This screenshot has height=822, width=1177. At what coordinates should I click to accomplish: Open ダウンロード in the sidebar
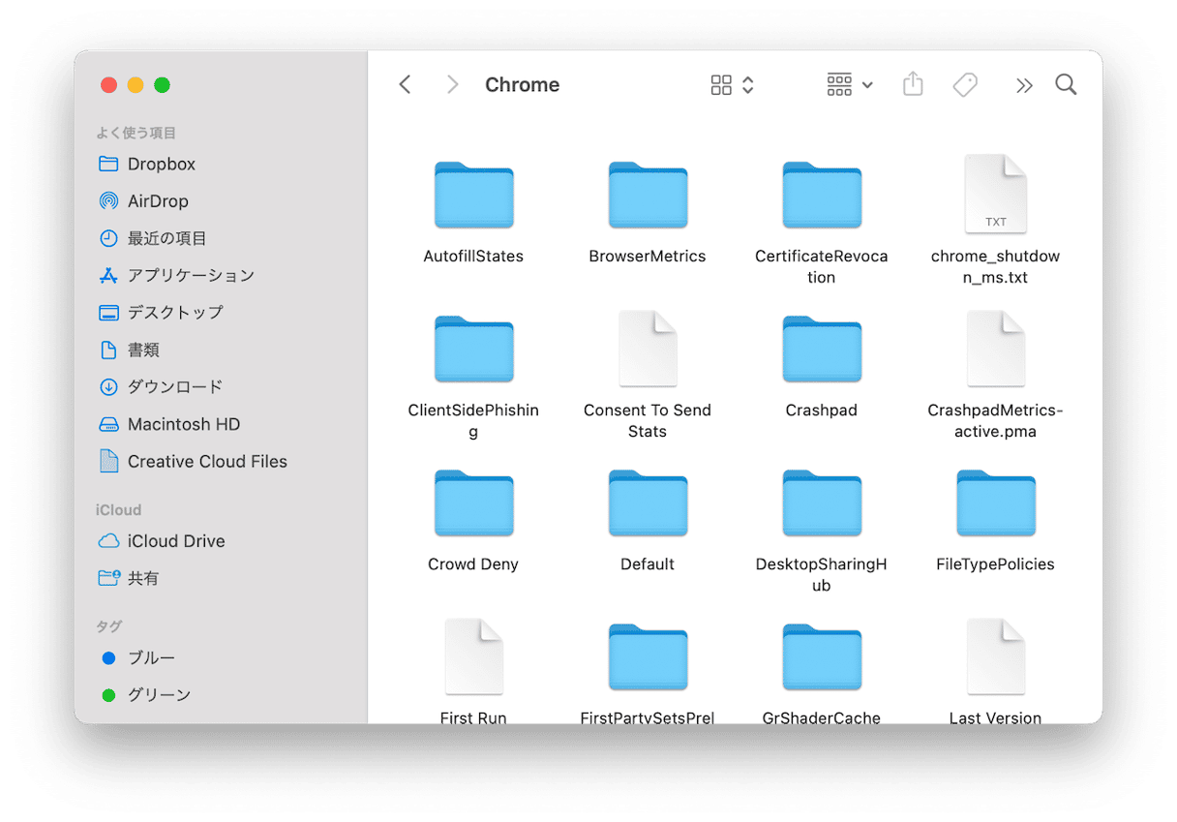pos(161,387)
